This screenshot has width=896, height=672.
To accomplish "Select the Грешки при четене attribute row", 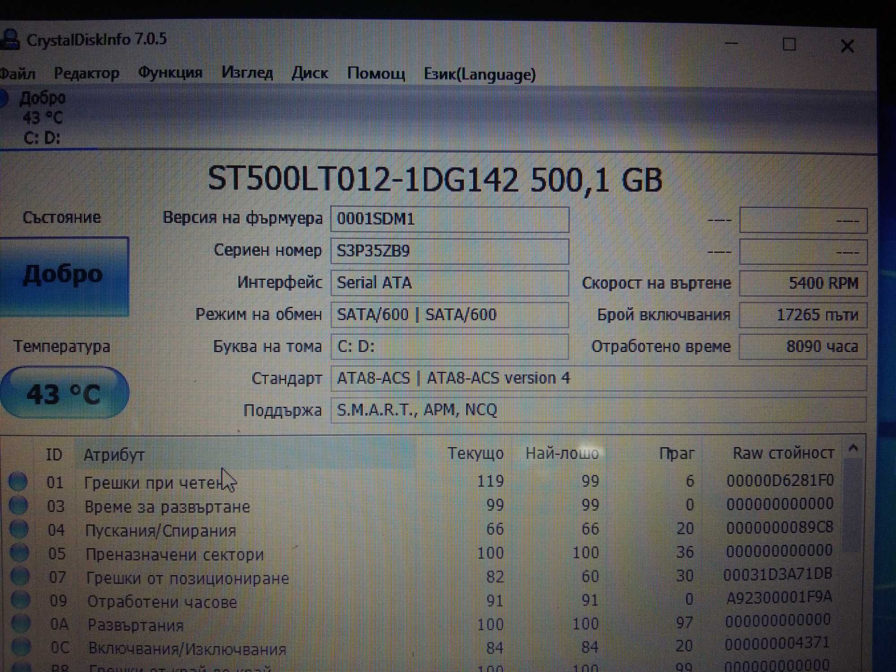I will (x=421, y=482).
